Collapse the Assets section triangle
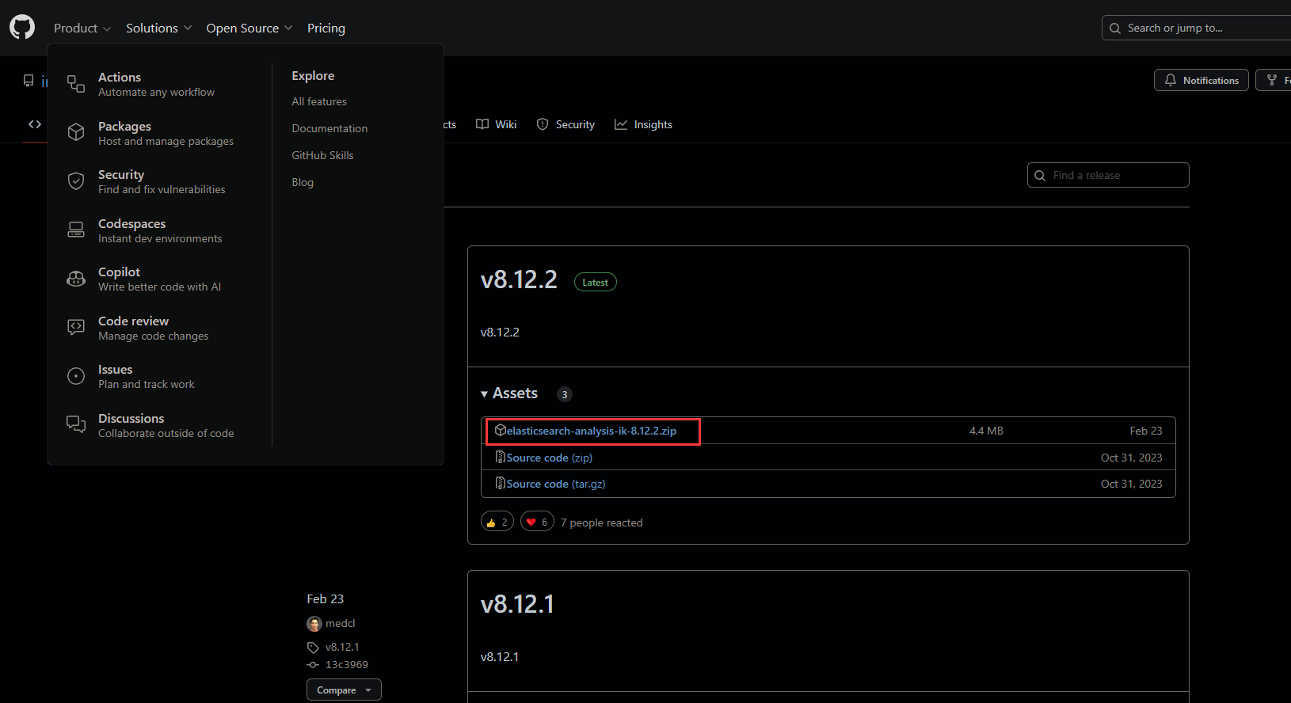This screenshot has width=1291, height=703. 485,394
